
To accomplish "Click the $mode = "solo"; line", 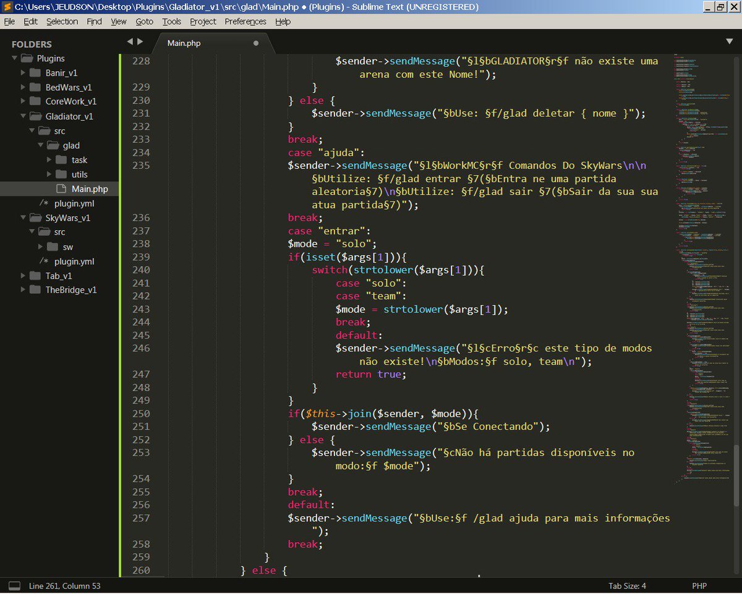I will tap(332, 244).
